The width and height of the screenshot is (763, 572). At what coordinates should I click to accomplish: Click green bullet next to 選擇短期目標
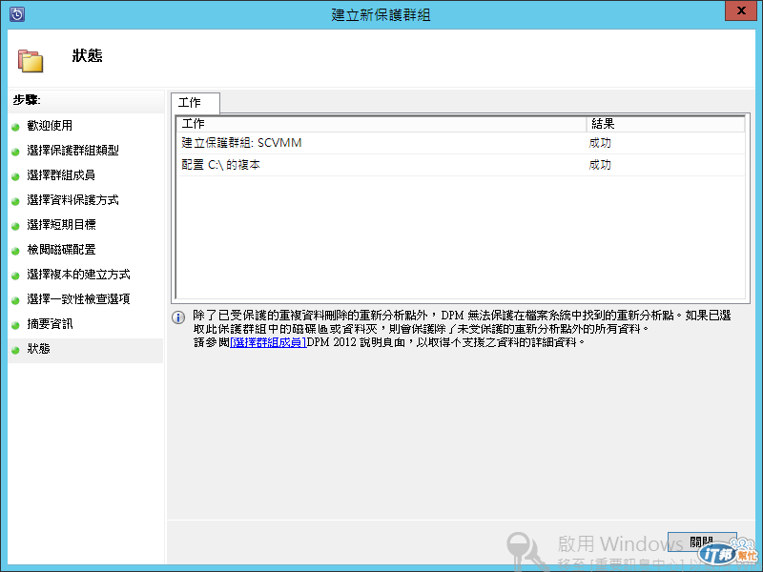click(15, 226)
